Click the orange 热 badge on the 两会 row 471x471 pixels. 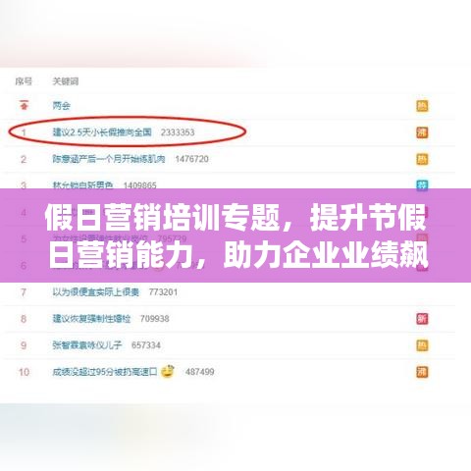coord(422,106)
